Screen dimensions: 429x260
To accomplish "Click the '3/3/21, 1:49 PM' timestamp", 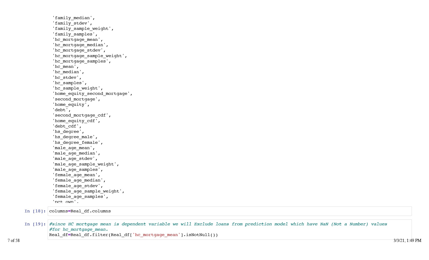I will coord(407,240).
